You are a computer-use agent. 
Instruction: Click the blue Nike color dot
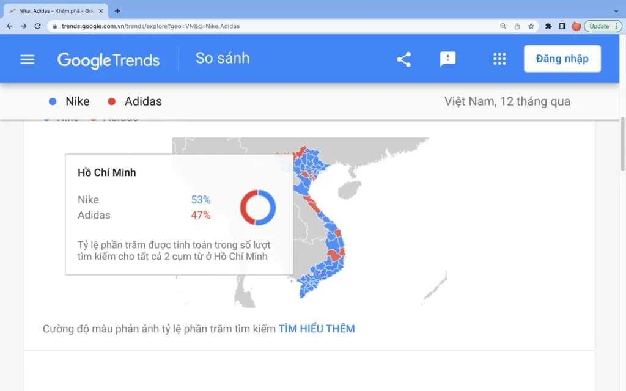click(x=53, y=101)
